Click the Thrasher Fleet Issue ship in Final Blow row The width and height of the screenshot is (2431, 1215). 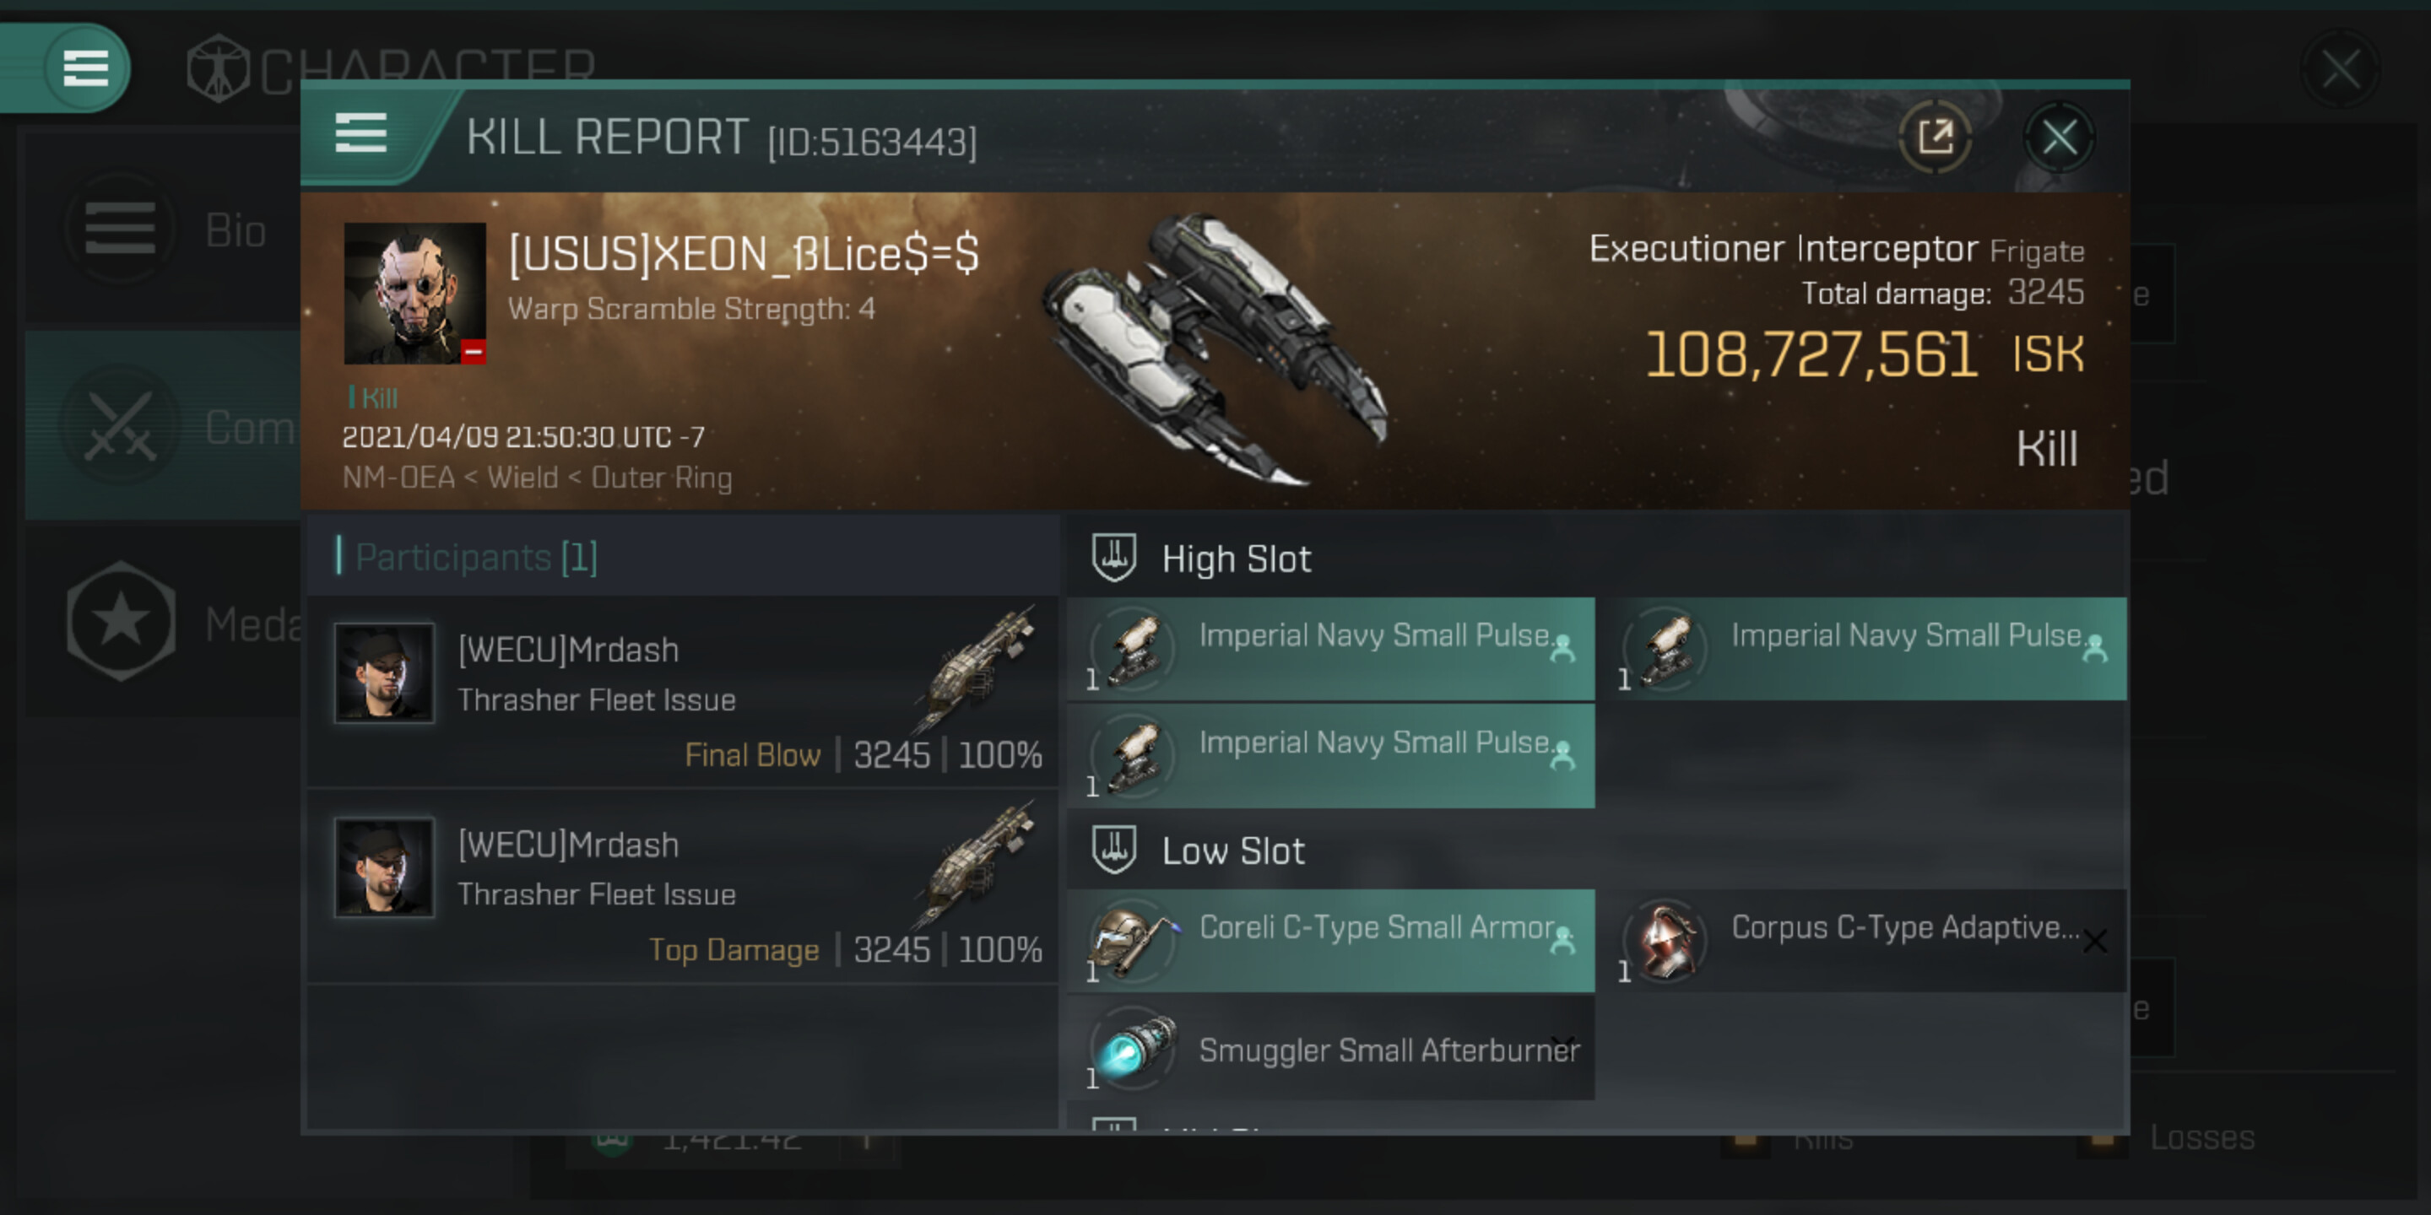click(977, 665)
